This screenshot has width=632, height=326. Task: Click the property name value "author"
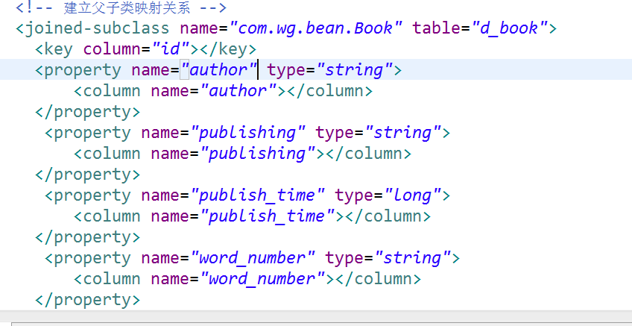[x=219, y=70]
